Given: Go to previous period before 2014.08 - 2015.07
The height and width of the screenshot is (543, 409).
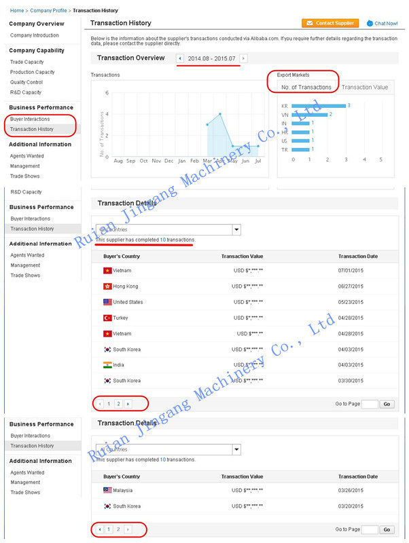Looking at the screenshot, I should tap(180, 58).
